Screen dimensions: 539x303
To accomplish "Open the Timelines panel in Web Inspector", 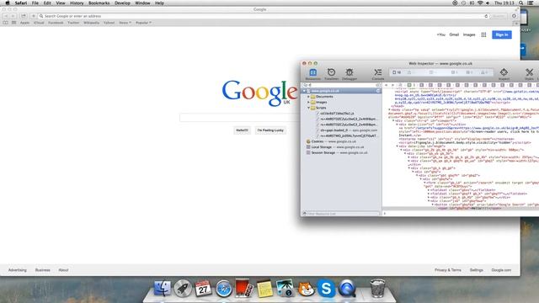I will point(331,74).
